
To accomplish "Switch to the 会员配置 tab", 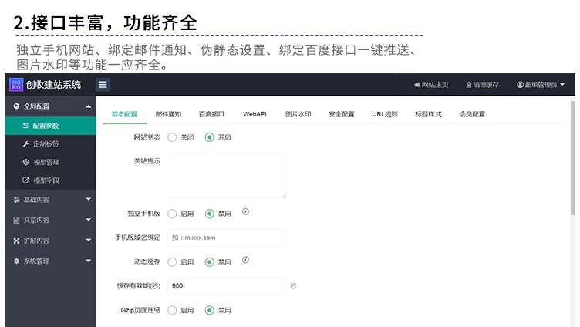I will 472,114.
